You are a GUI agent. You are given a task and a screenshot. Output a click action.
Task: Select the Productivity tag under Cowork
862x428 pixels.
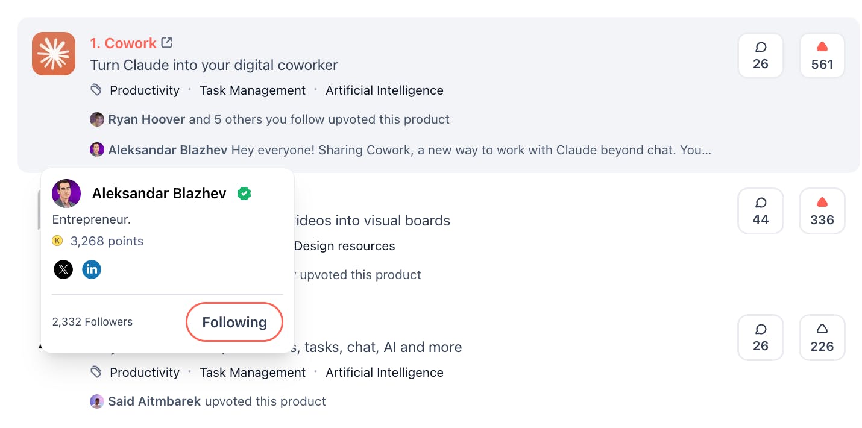(145, 90)
